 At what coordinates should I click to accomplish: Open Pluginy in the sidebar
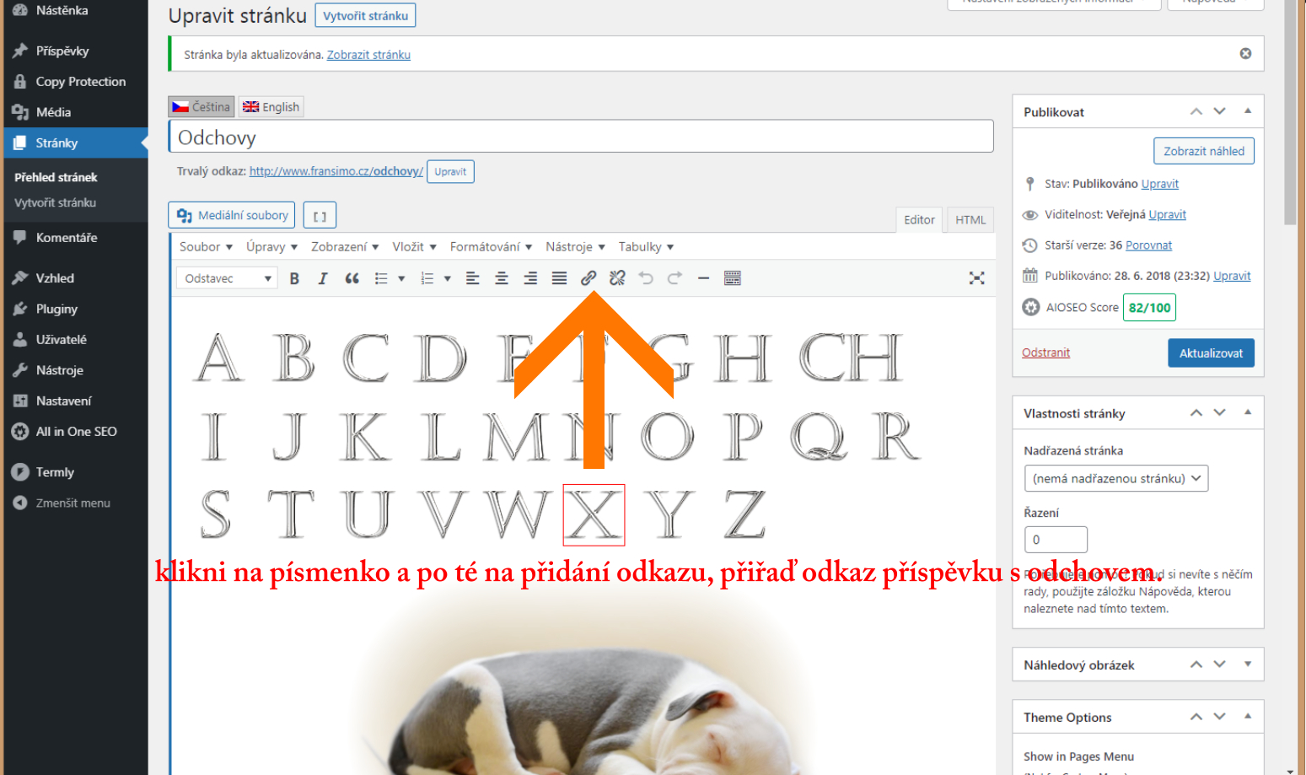56,309
